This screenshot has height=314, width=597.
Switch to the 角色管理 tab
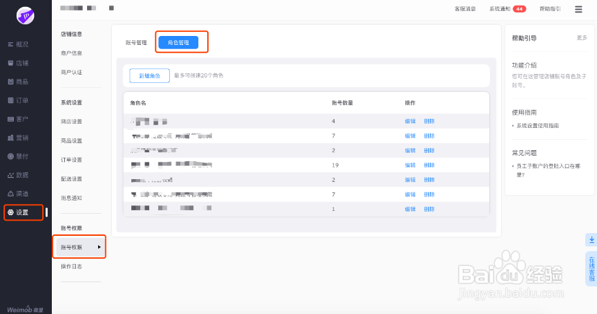tap(178, 42)
